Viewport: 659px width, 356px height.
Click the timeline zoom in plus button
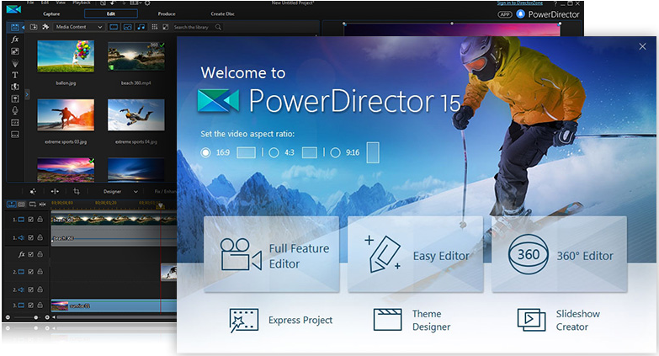pyautogui.click(x=47, y=317)
